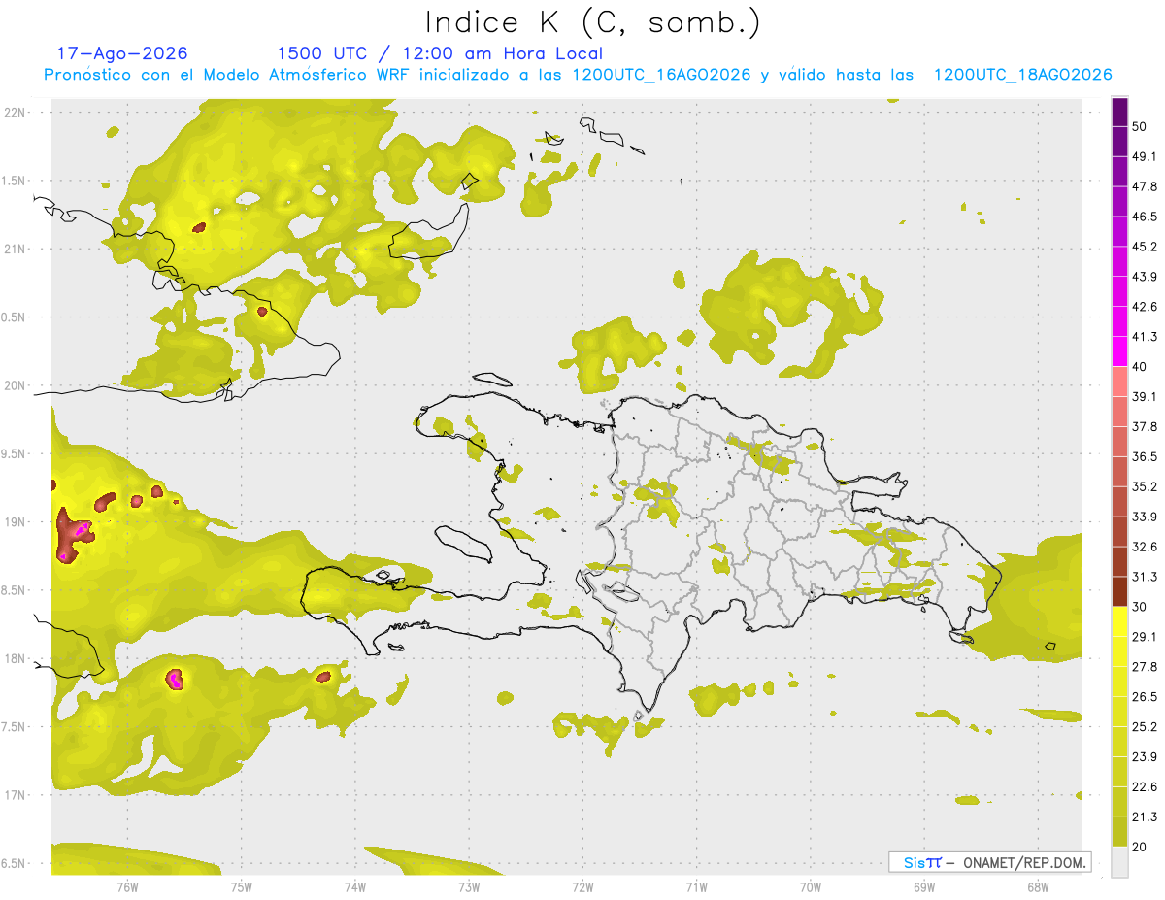This screenshot has height=900, width=1165.
Task: Click the legend value "32.6"
Action: point(1145,547)
